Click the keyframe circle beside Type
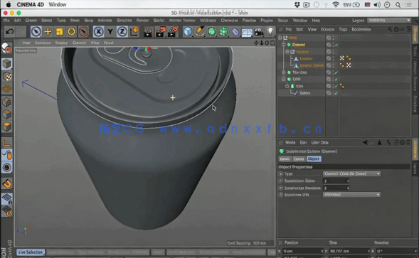This screenshot has height=258, width=419. coord(280,174)
